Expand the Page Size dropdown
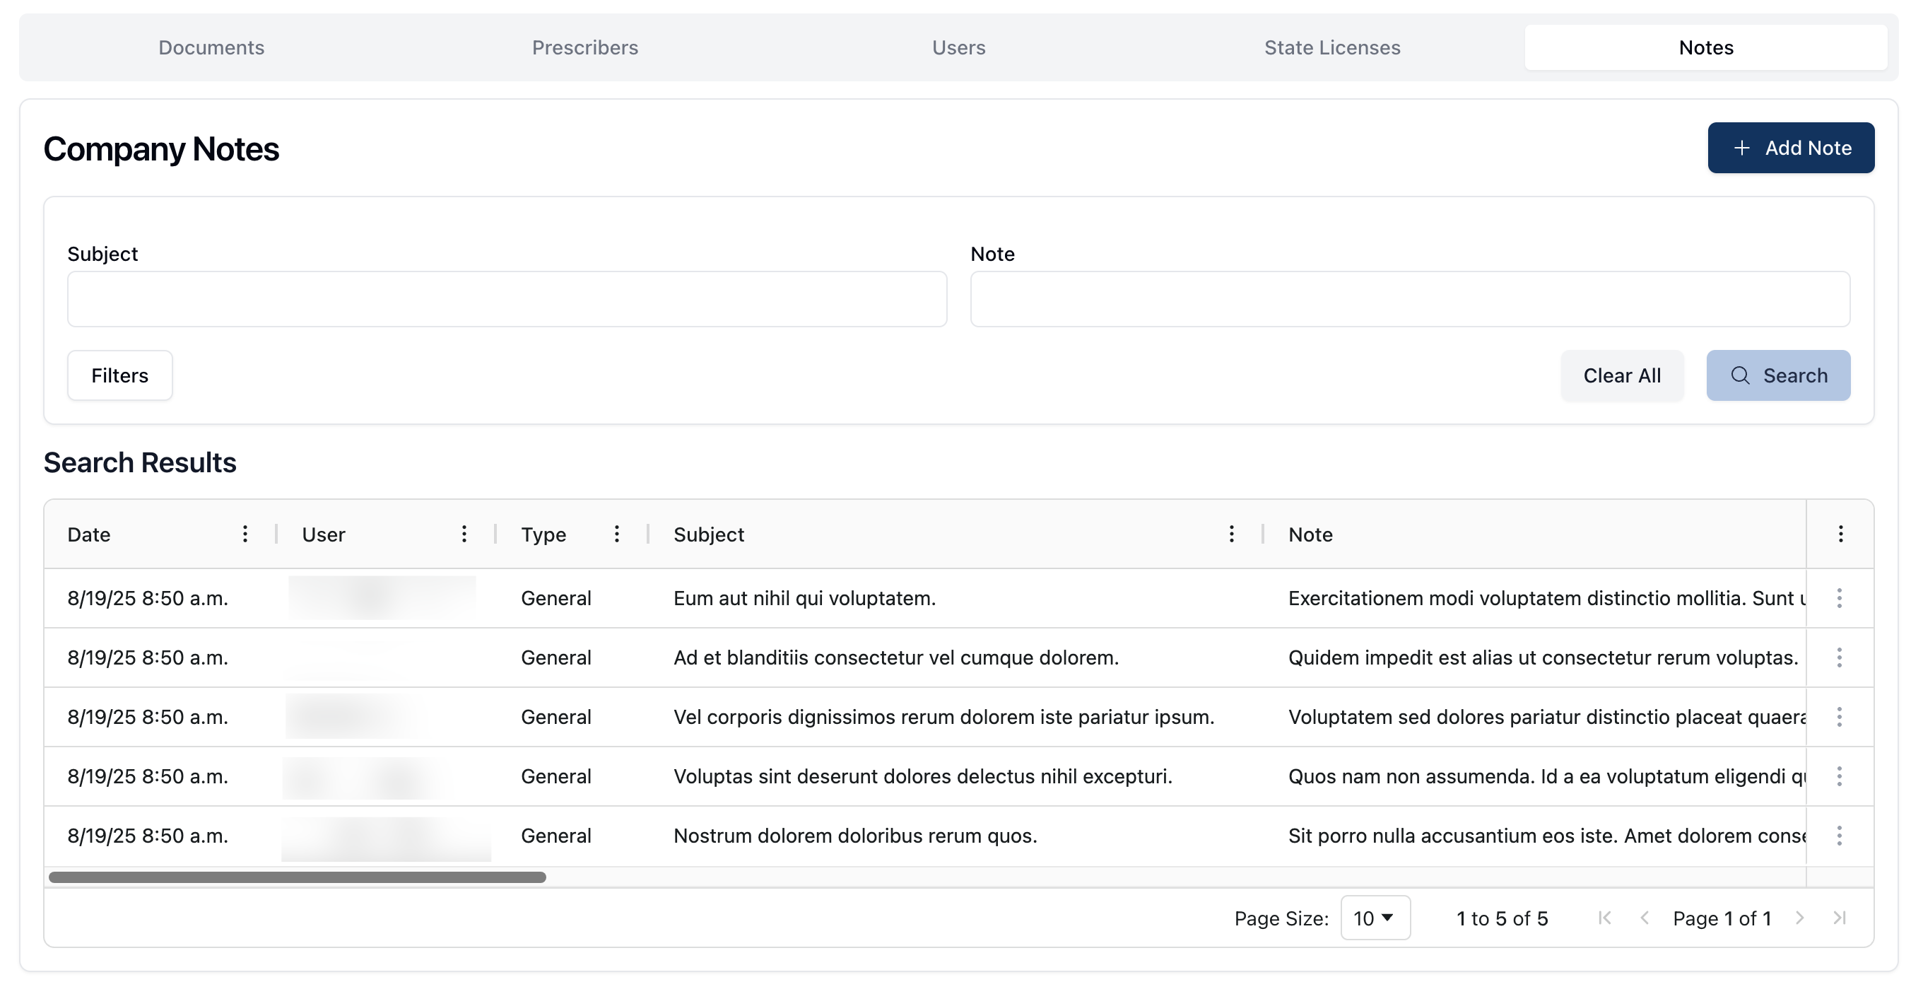This screenshot has width=1923, height=994. (1375, 918)
